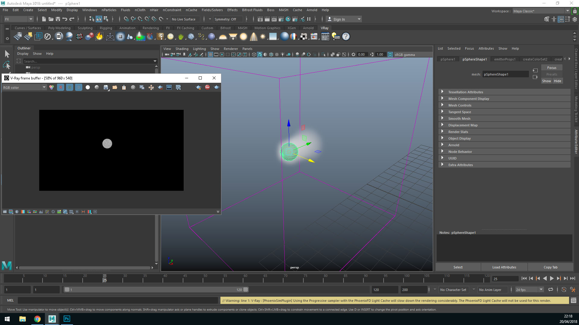Select the emitterProps1 attribute tab

pyautogui.click(x=505, y=59)
